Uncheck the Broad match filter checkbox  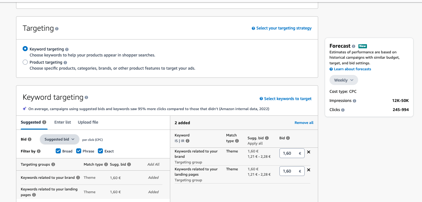[x=58, y=151]
